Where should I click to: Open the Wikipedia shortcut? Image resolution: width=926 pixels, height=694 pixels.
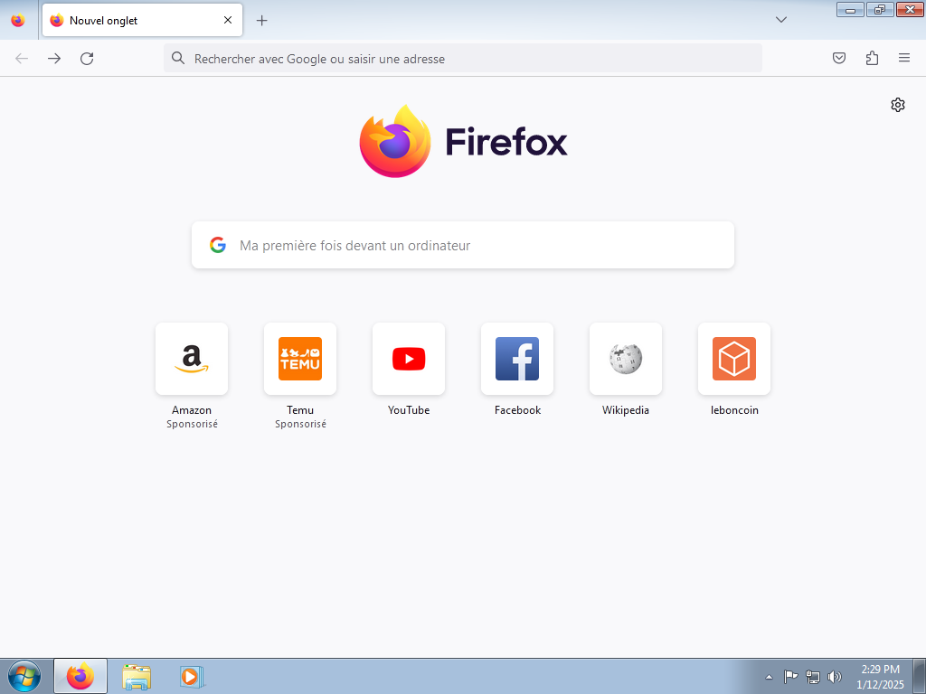pyautogui.click(x=625, y=359)
